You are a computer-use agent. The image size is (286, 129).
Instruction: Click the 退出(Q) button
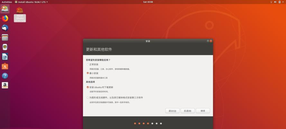[x=172, y=111]
